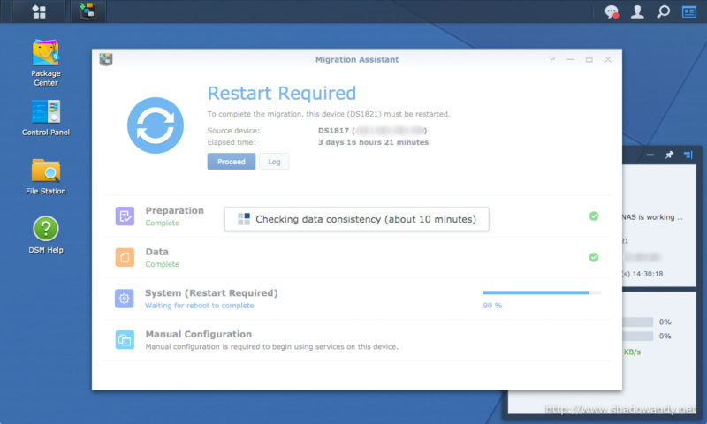
Task: Maximize the Migration Assistant window
Action: pyautogui.click(x=589, y=59)
